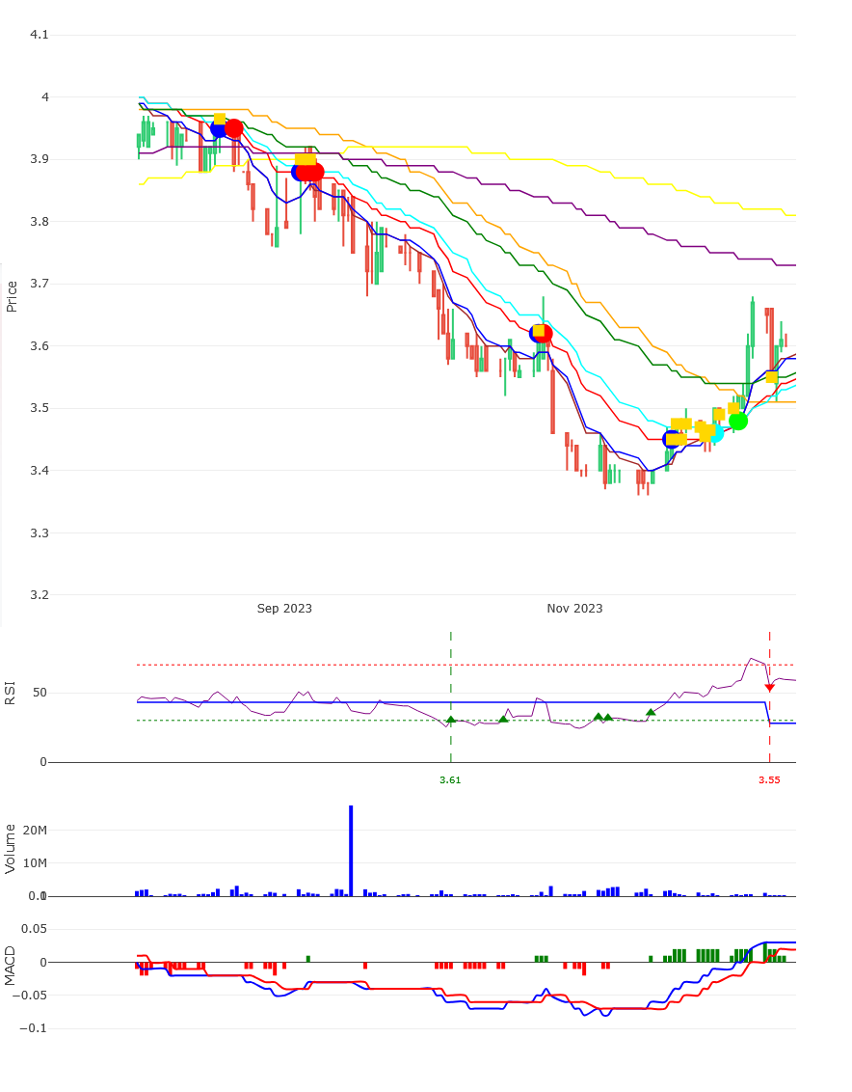Click the red down-triangle sell marker on RSI
Image resolution: width=852 pixels, height=1092 pixels.
769,688
